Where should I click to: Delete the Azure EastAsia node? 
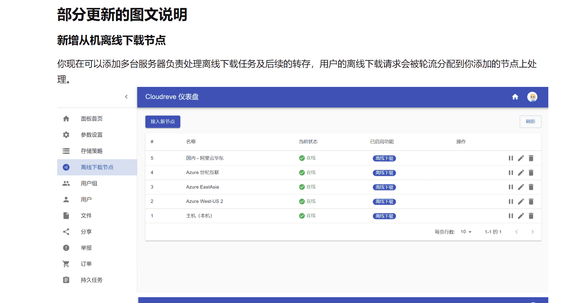pos(531,187)
